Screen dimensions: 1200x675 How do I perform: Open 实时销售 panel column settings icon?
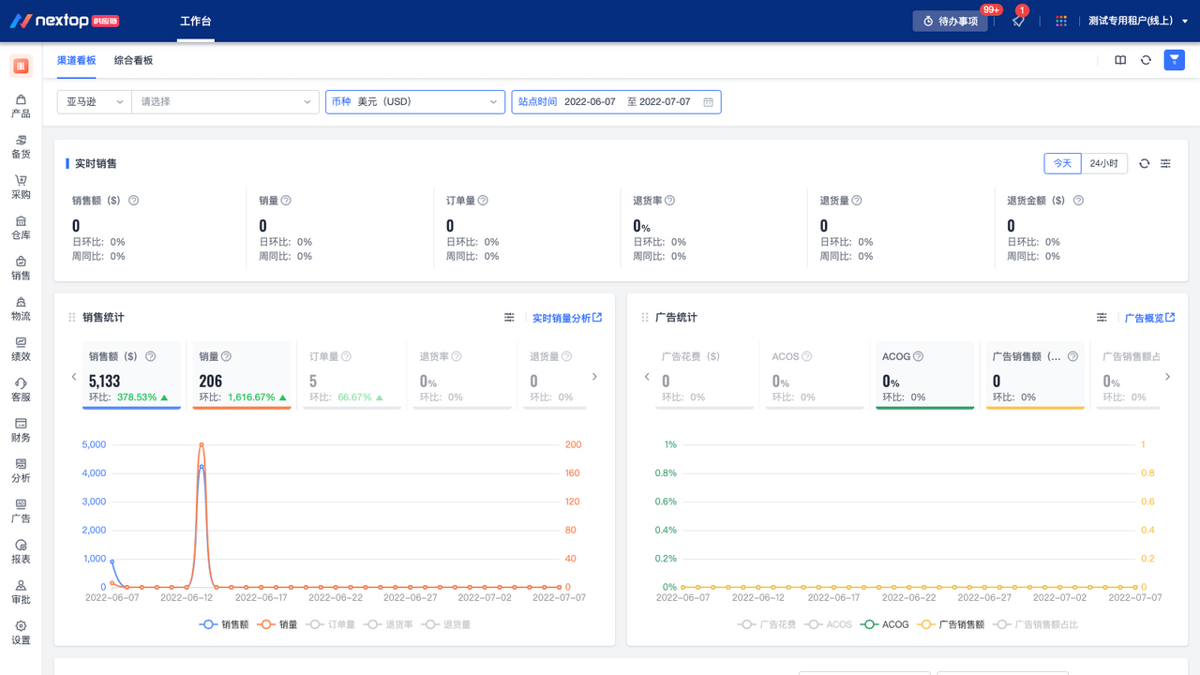tap(1165, 163)
